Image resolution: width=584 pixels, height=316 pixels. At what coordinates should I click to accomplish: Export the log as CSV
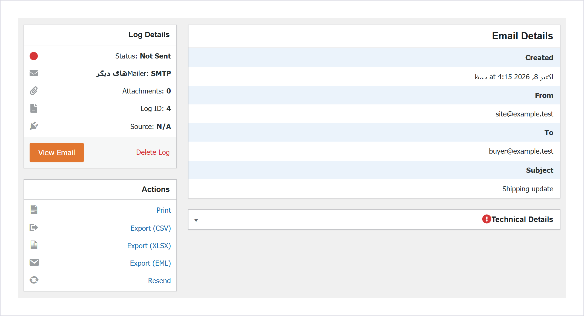click(151, 228)
